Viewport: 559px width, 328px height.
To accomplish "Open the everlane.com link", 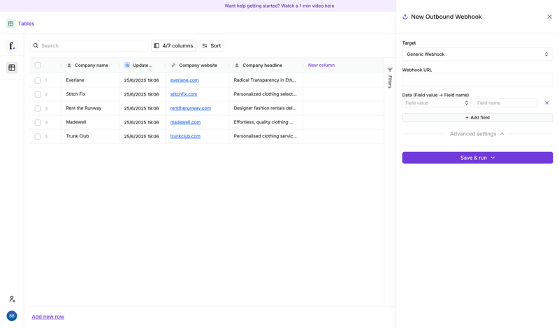I will click(184, 80).
